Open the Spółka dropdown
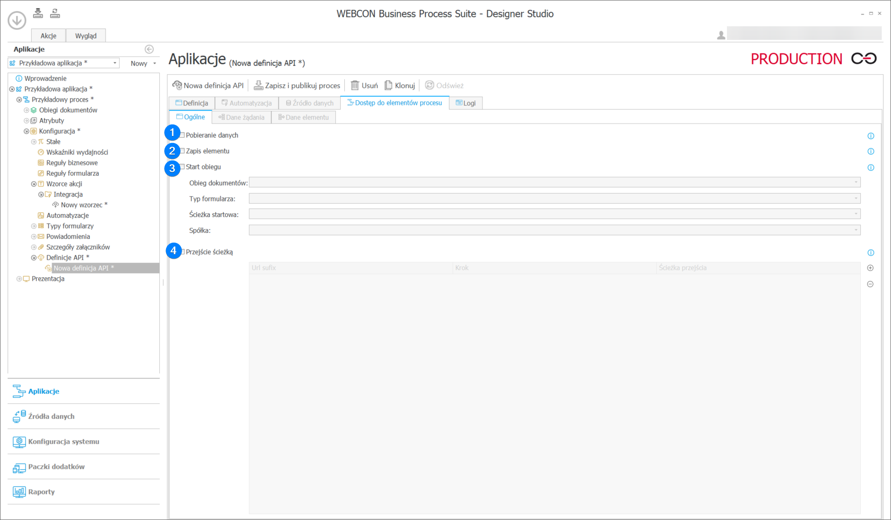The height and width of the screenshot is (520, 891). pos(555,230)
